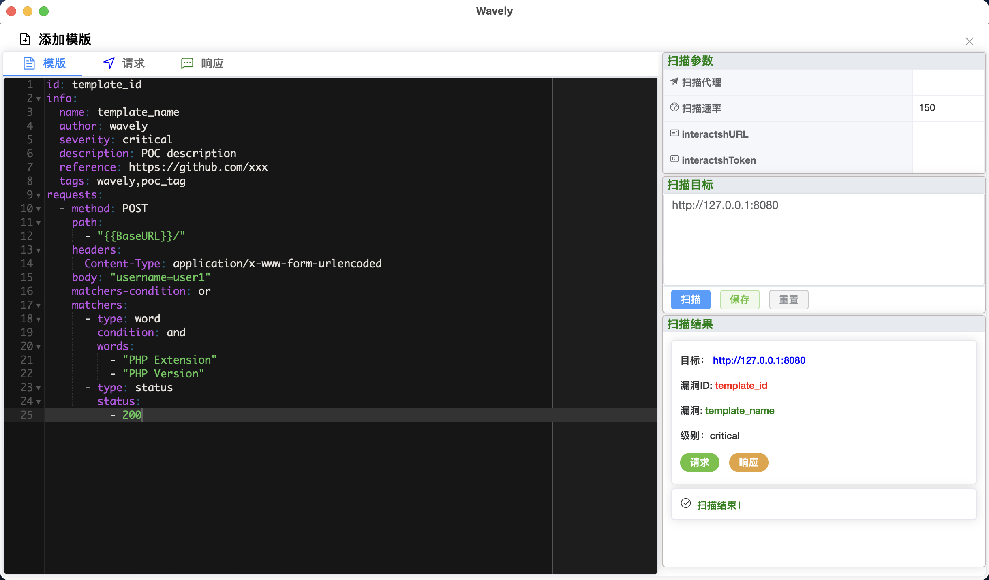Start scan with the blue 扫描 button

click(691, 300)
